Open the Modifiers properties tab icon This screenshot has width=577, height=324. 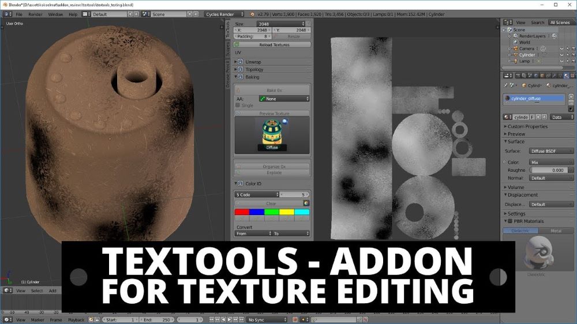coord(554,76)
